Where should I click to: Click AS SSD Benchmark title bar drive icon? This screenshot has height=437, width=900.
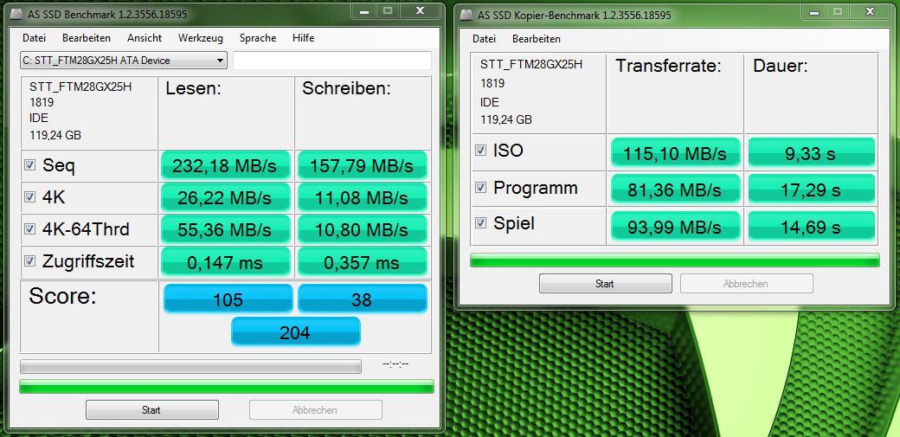(16, 15)
